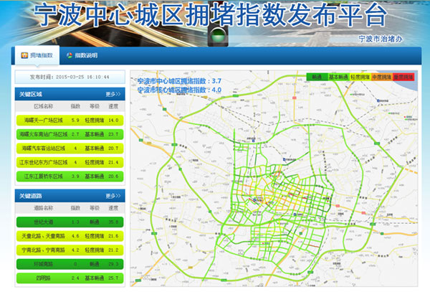The image size is (430, 292).
Task: Select the 江东世纪东方广场区域 row
Action: click(70, 162)
